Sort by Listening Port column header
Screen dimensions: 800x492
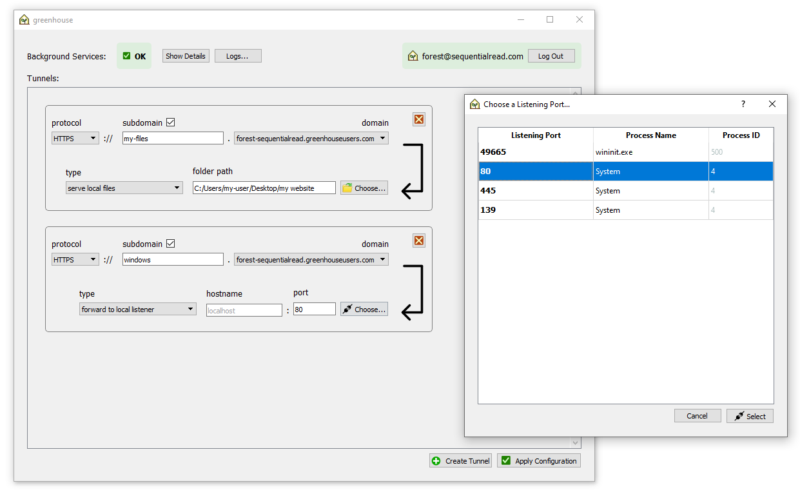[536, 135]
